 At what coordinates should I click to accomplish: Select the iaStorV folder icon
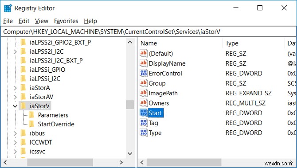(x=23, y=106)
